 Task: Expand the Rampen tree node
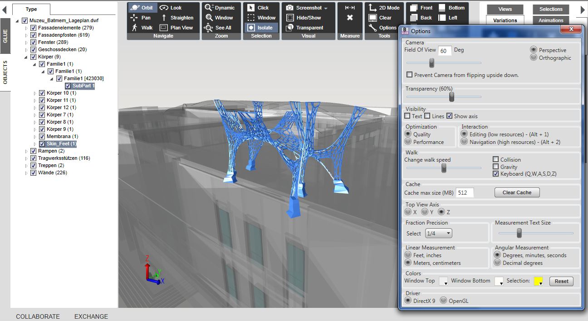pyautogui.click(x=27, y=151)
